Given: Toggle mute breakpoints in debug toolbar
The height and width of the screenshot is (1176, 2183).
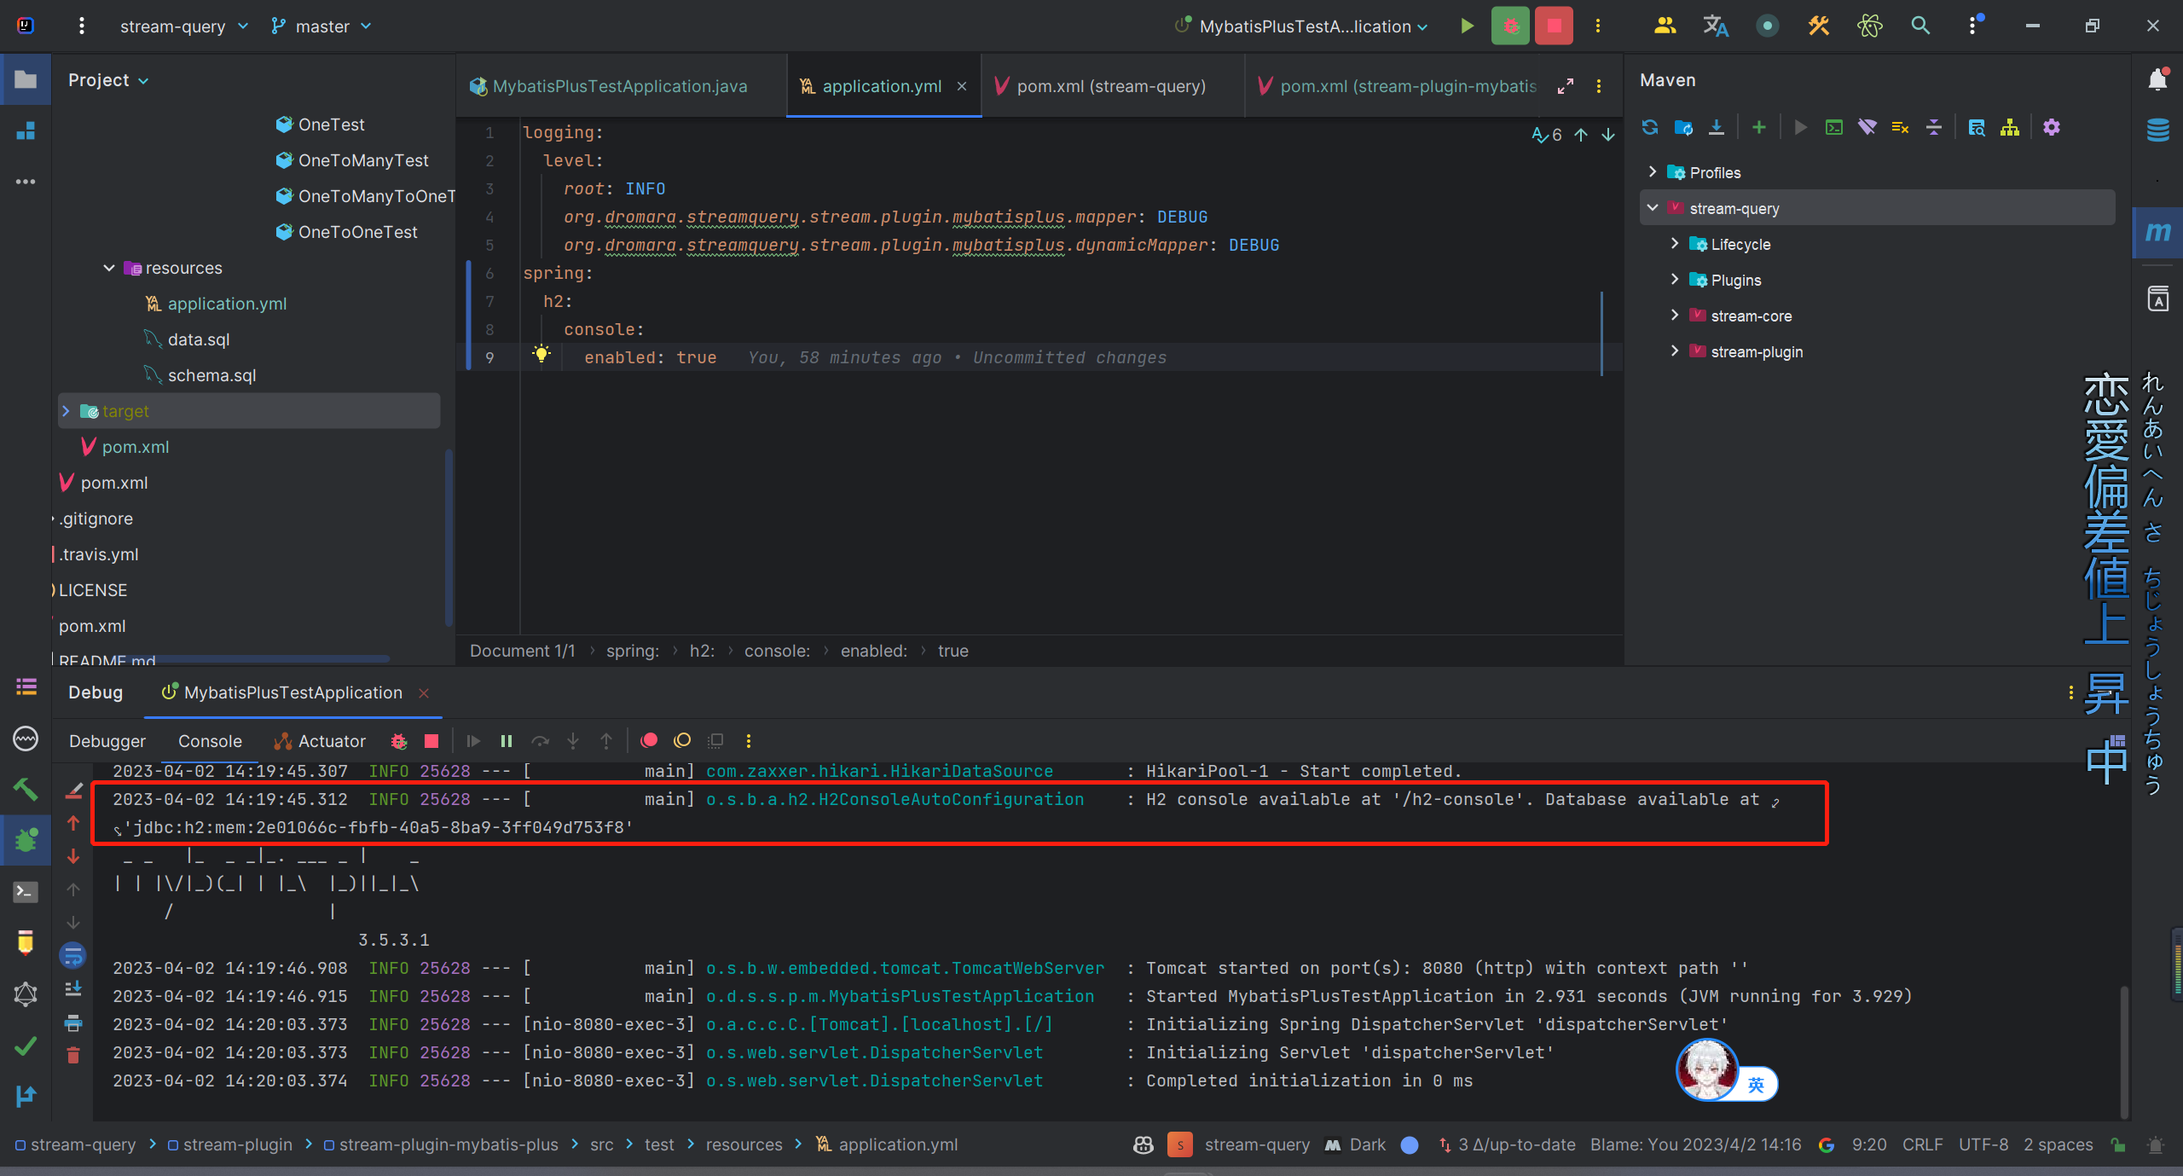Looking at the screenshot, I should pyautogui.click(x=682, y=741).
